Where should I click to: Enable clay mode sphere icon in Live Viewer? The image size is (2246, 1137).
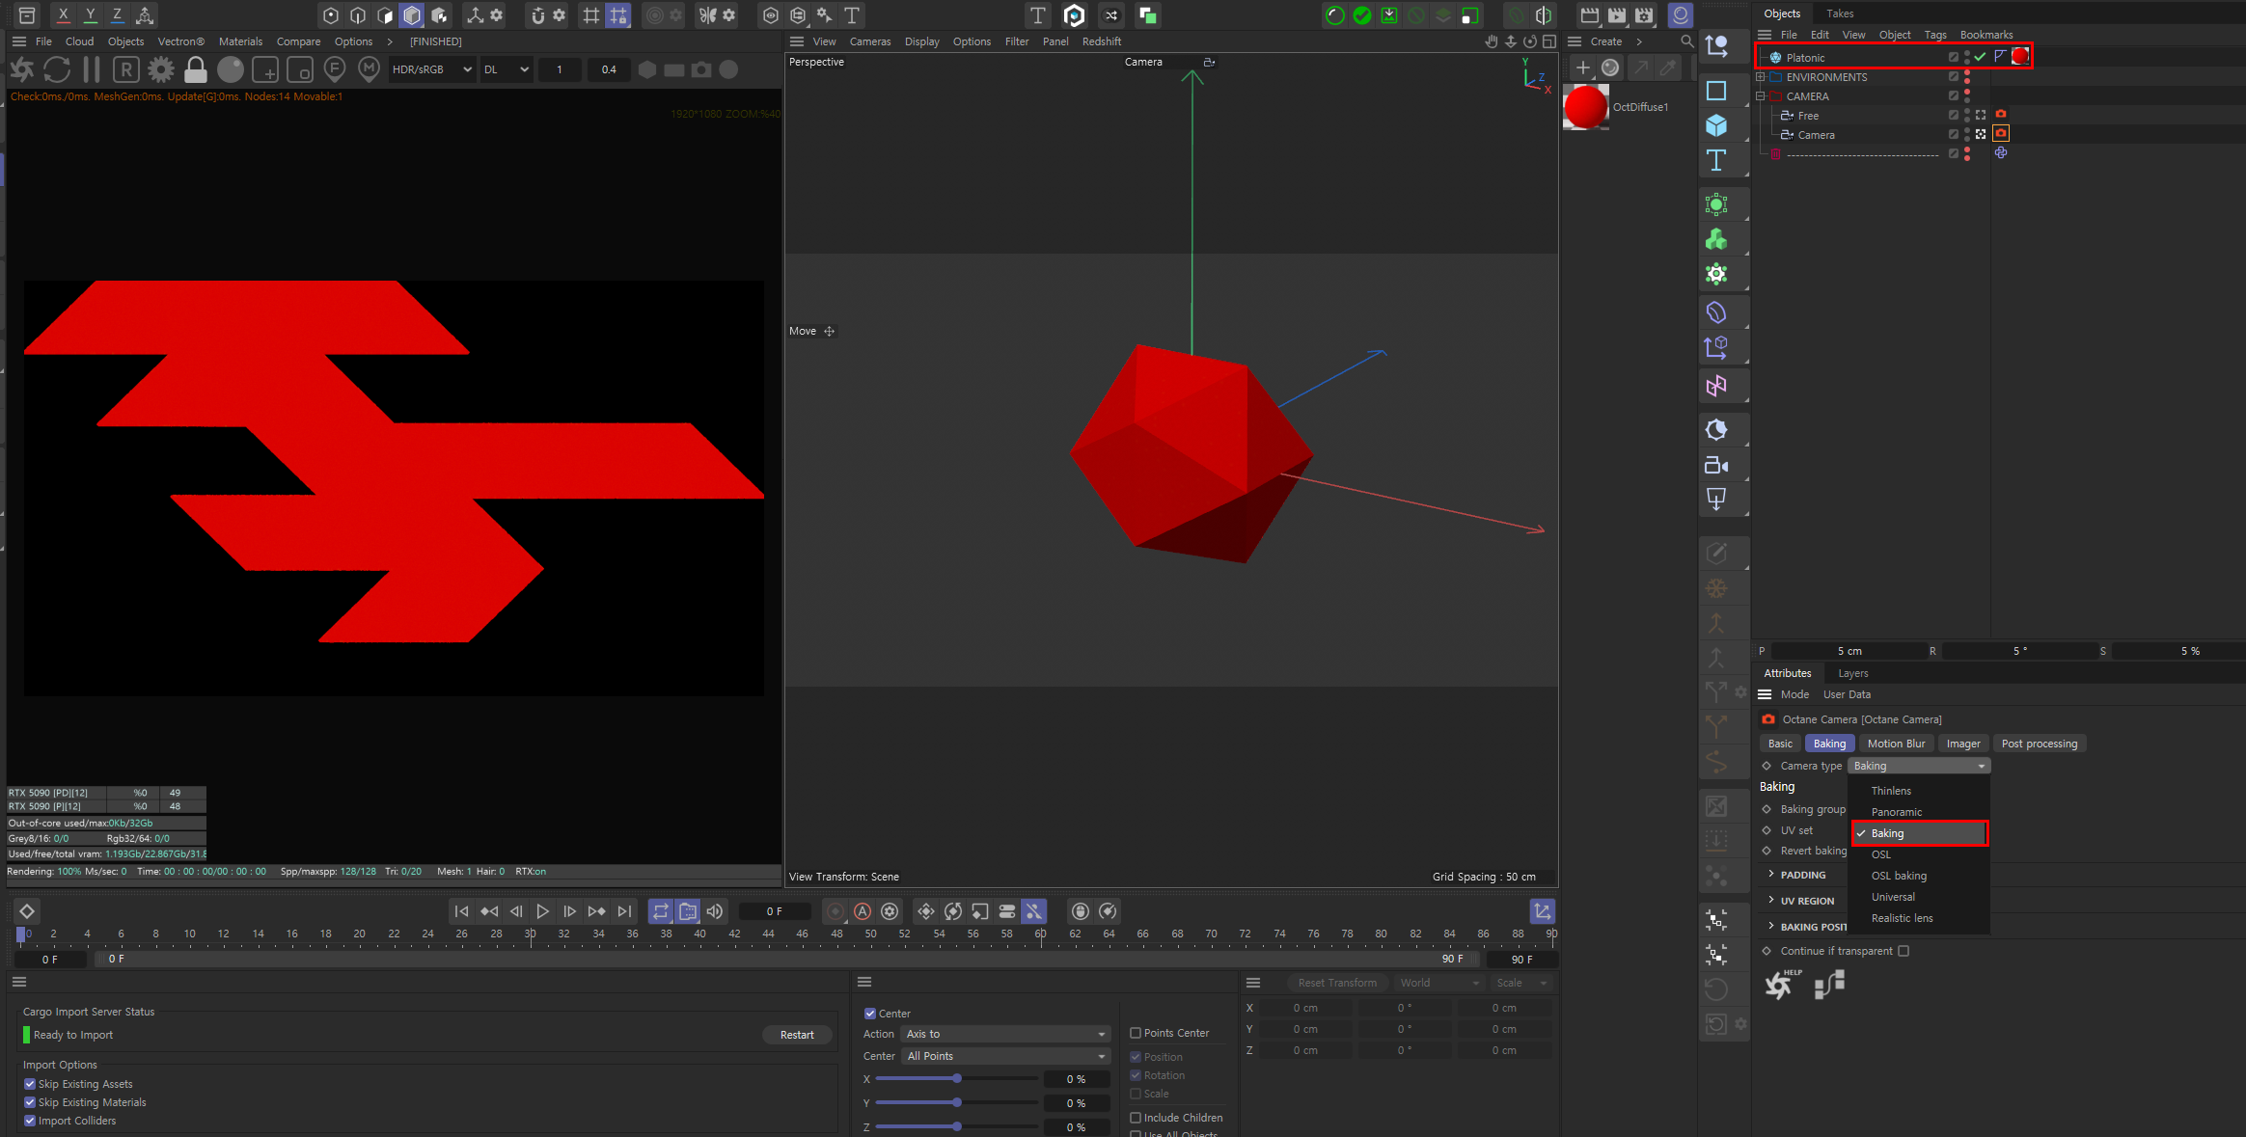coord(231,69)
